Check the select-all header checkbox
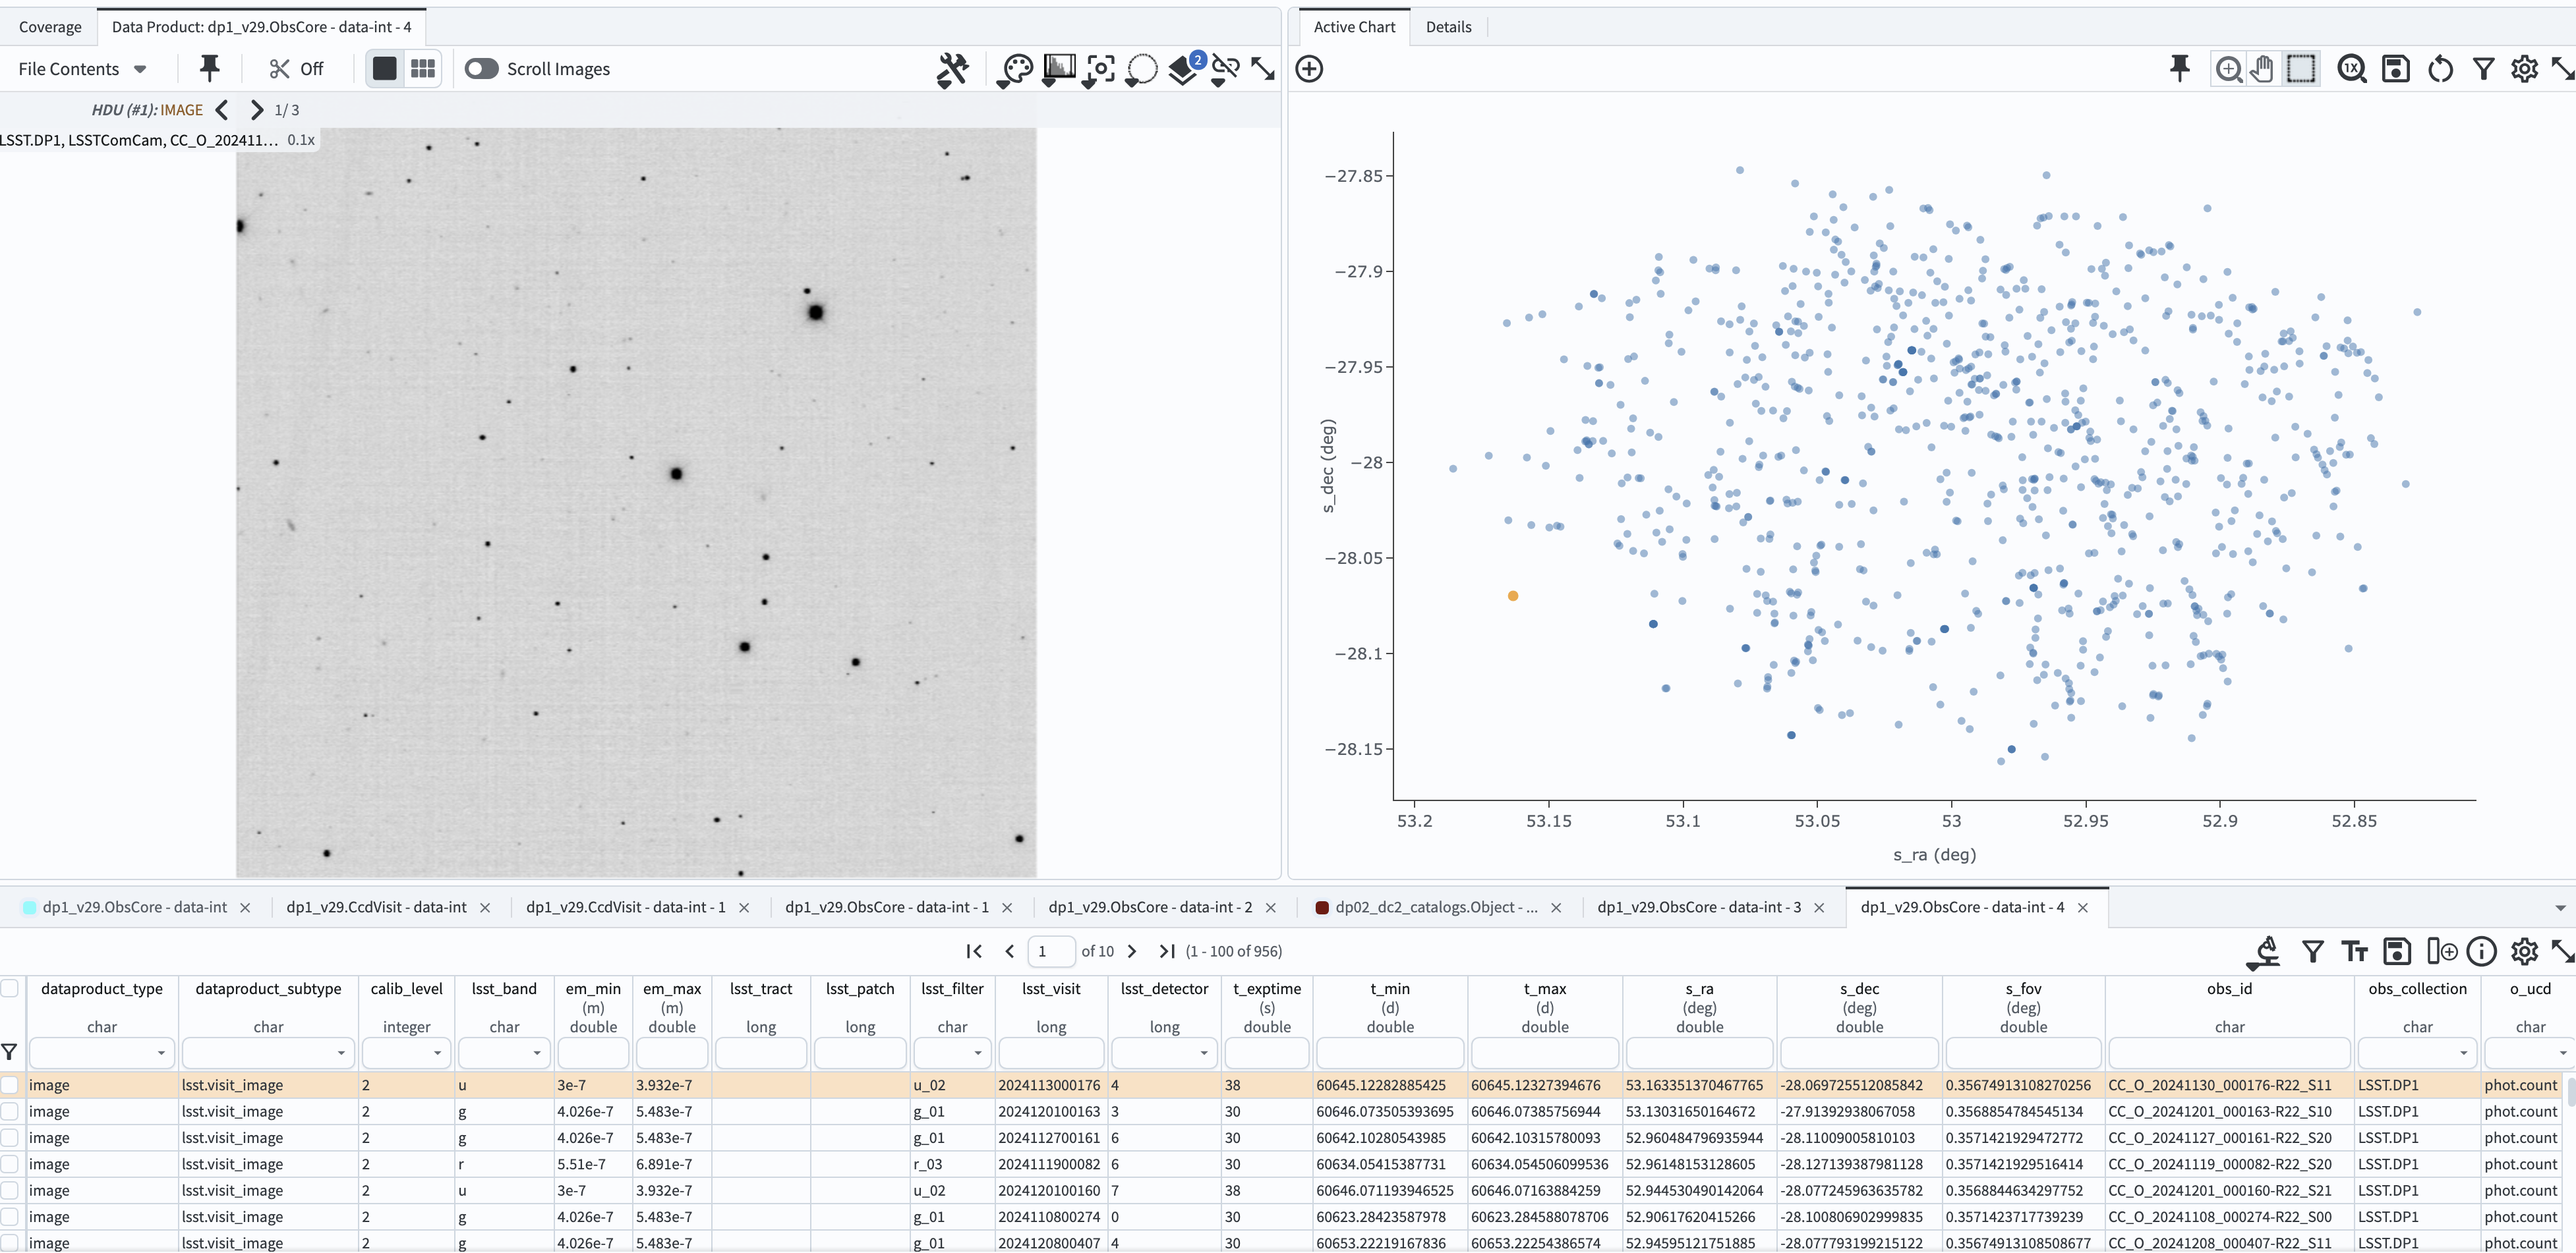The height and width of the screenshot is (1253, 2576). click(10, 988)
